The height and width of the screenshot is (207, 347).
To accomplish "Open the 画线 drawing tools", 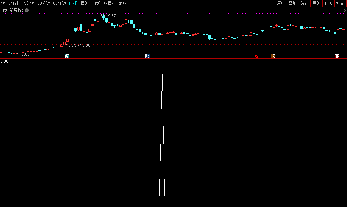I will click(316, 3).
